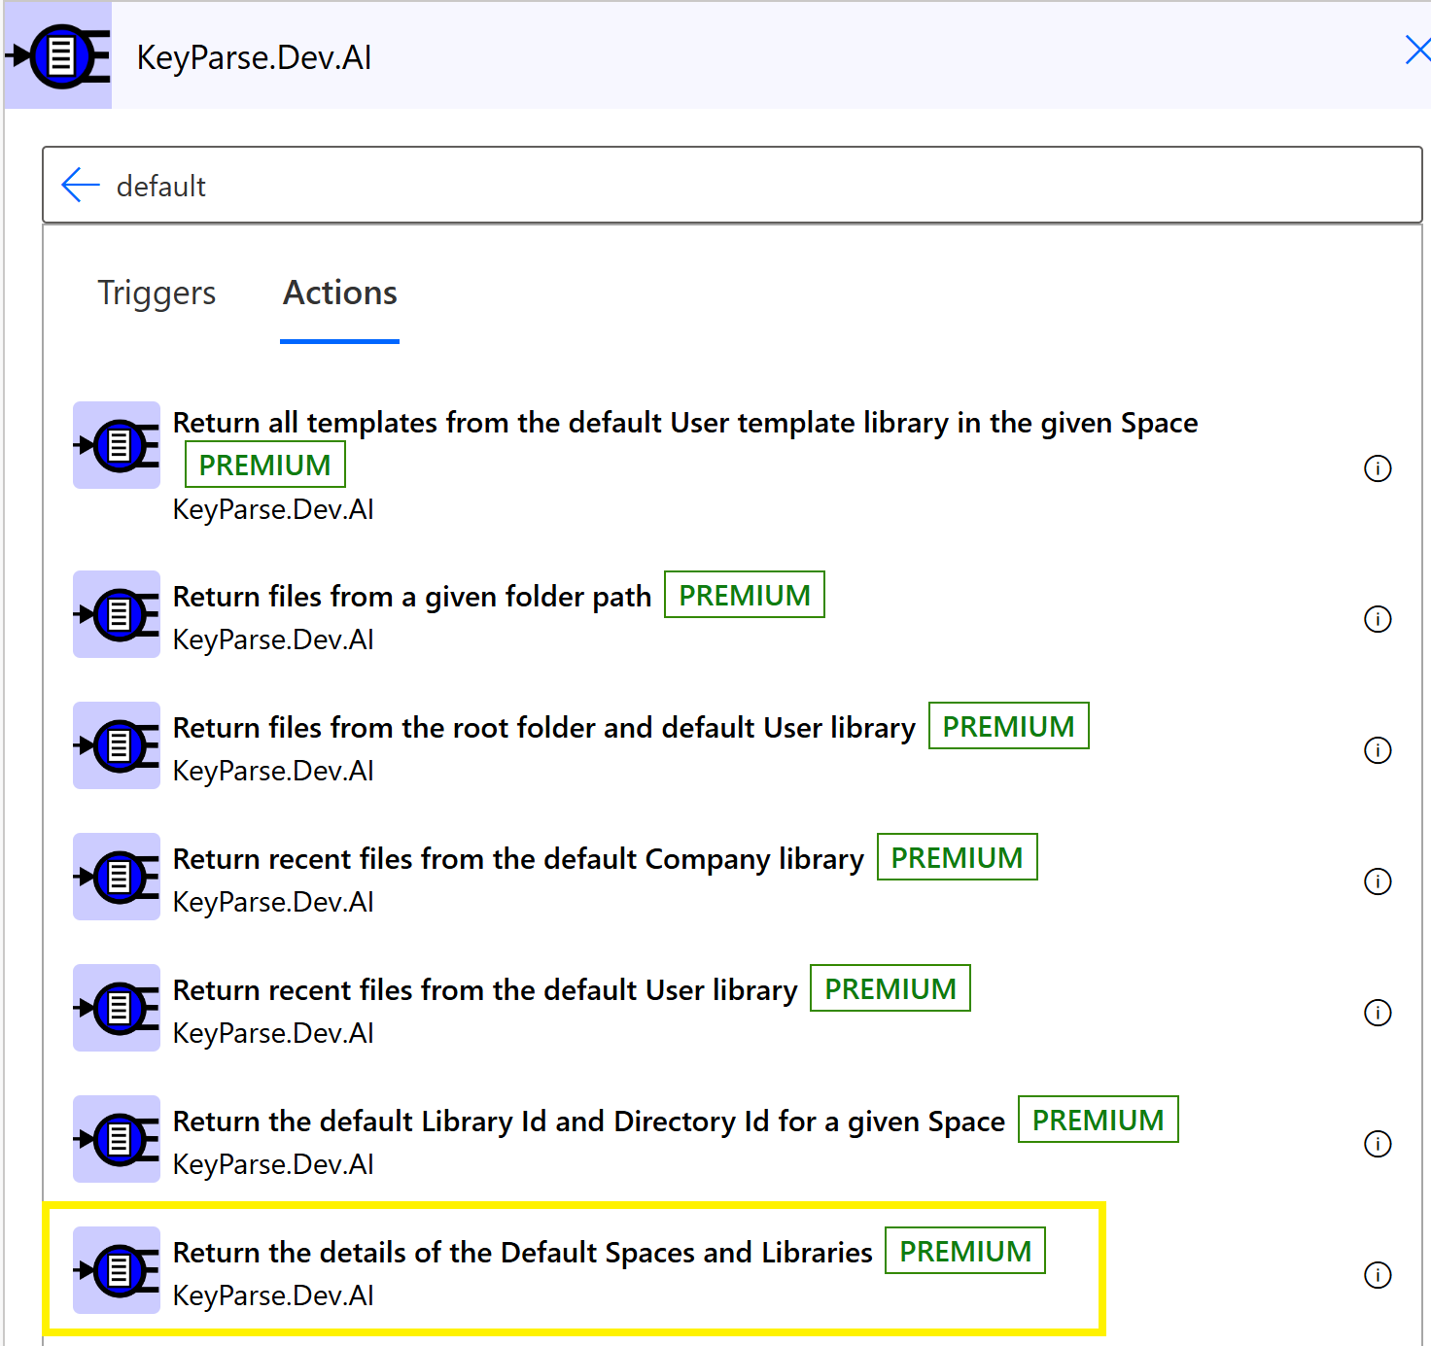The image size is (1431, 1346).
Task: Click icon for 'Return the default Library Id and Directory Id'
Action: 117,1139
